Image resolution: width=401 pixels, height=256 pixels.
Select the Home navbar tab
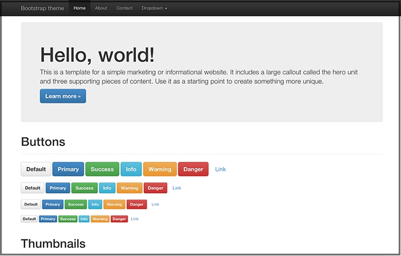[80, 8]
